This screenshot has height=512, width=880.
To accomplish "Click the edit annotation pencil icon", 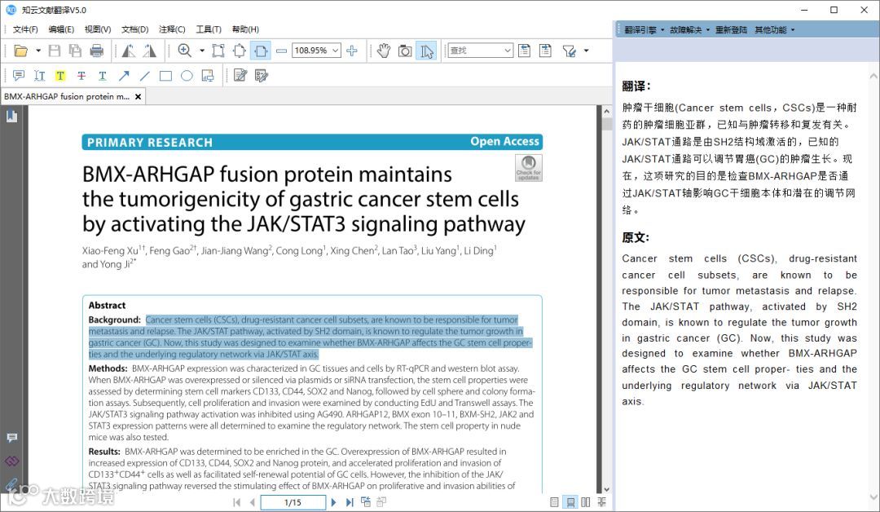I will (x=240, y=75).
